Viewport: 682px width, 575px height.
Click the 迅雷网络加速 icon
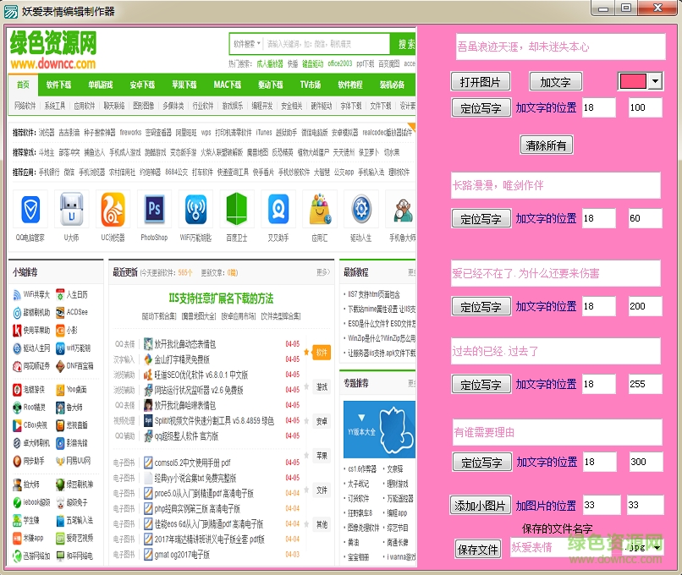[x=30, y=556]
